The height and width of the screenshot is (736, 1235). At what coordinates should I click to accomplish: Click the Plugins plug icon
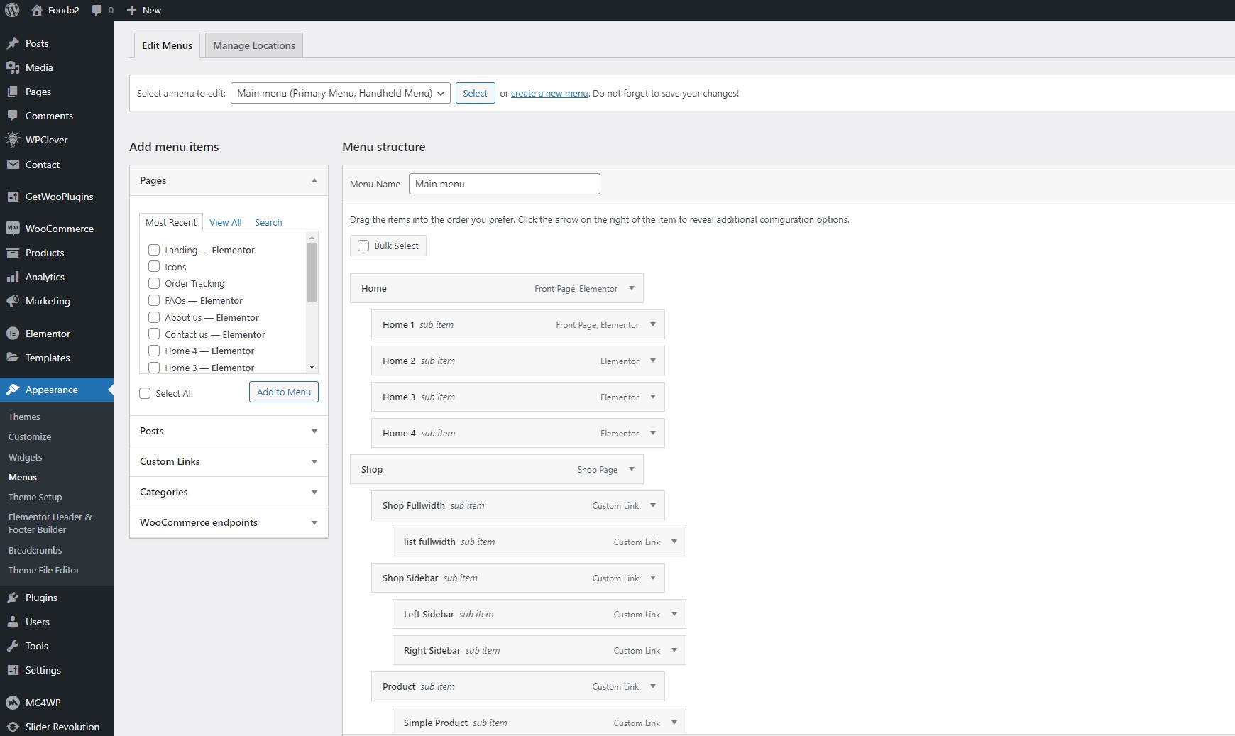12,598
